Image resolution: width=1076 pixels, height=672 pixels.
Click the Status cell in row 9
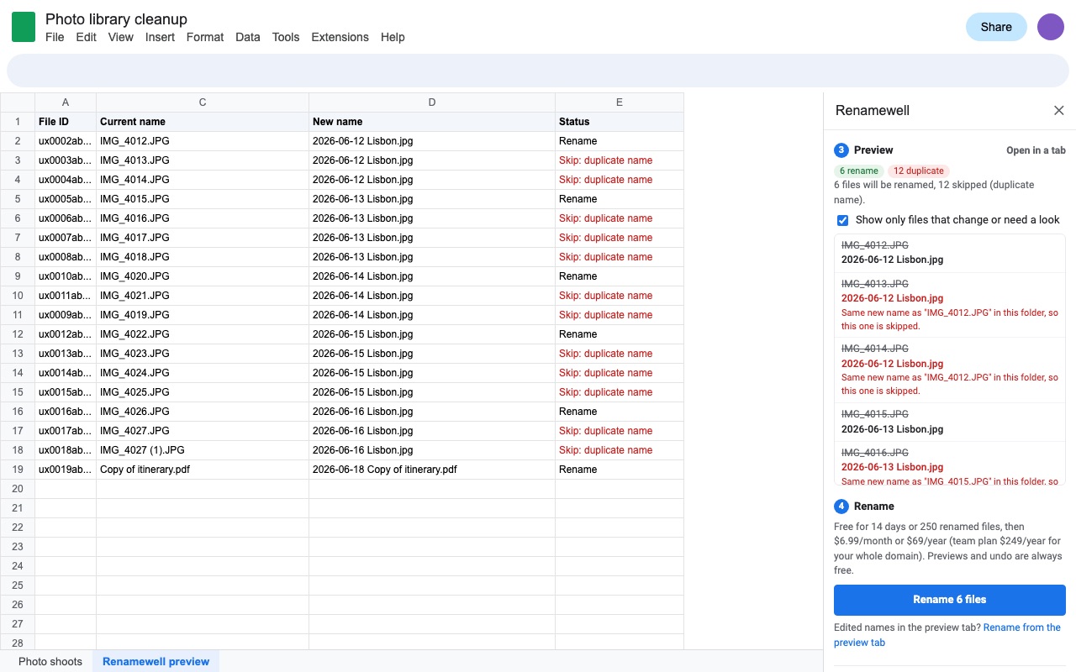click(620, 276)
